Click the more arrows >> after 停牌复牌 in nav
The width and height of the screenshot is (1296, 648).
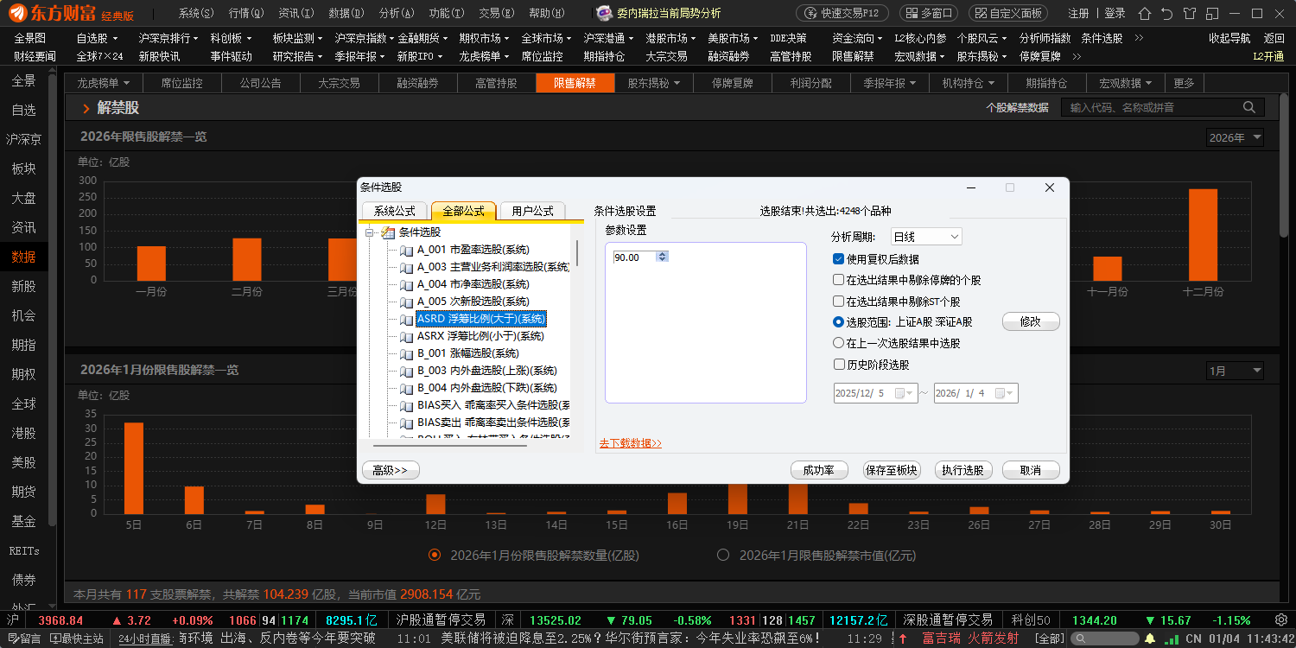tap(1077, 56)
